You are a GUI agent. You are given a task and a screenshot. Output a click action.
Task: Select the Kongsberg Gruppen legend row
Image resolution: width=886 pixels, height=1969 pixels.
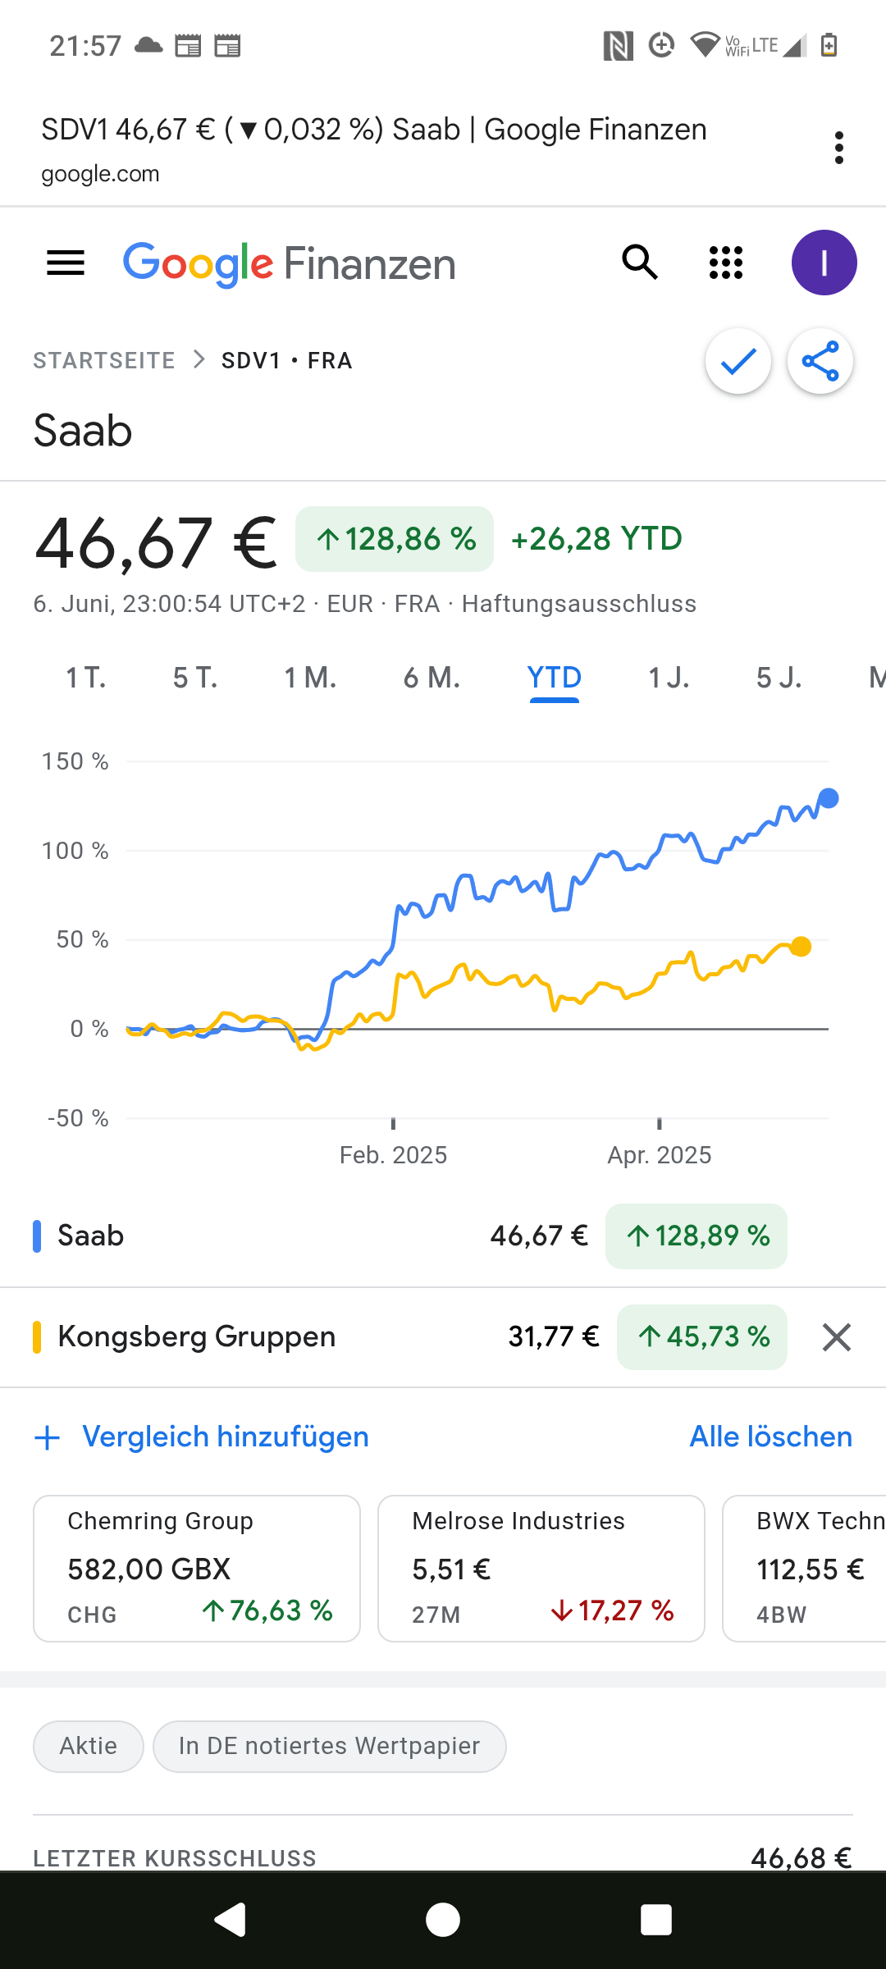click(x=443, y=1337)
